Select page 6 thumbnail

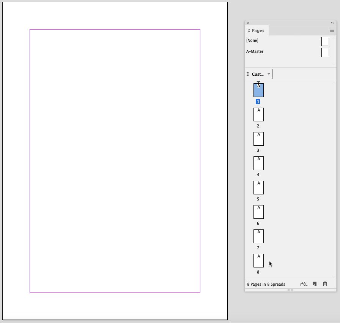click(258, 212)
